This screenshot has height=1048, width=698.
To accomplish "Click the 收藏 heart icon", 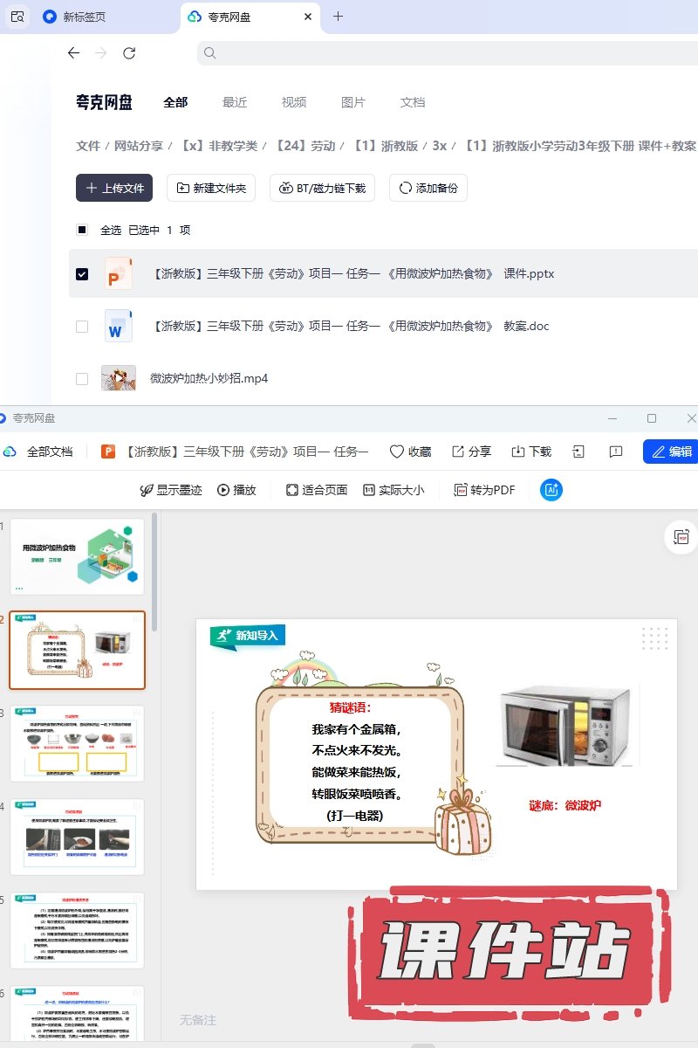I will tap(398, 452).
